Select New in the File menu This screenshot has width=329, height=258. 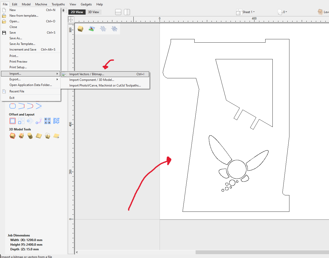click(x=31, y=10)
